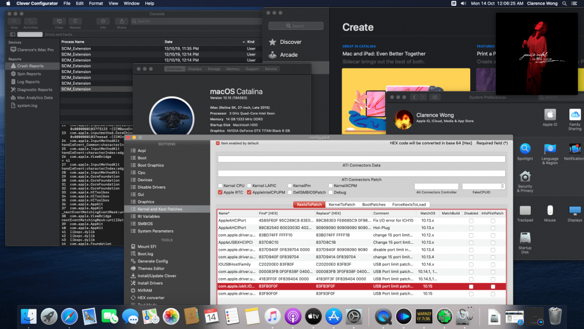Open Family Sharing preference pane
This screenshot has width=584, height=329.
click(575, 119)
